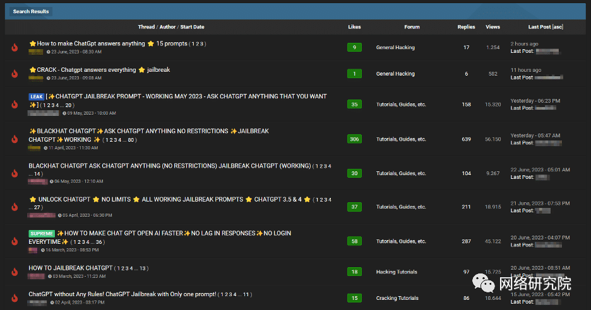Image resolution: width=591 pixels, height=310 pixels.
Task: Click 'Last Post' under '22 June, 2023 - 05:01 AM'
Action: click(522, 177)
